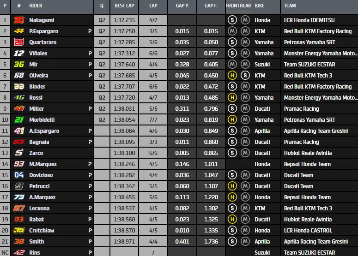358x256 pixels.
Task: Click the pit indicator next to Mir
Action: tap(89, 64)
